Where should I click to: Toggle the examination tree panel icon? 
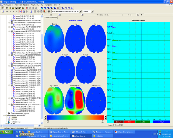(3, 8)
